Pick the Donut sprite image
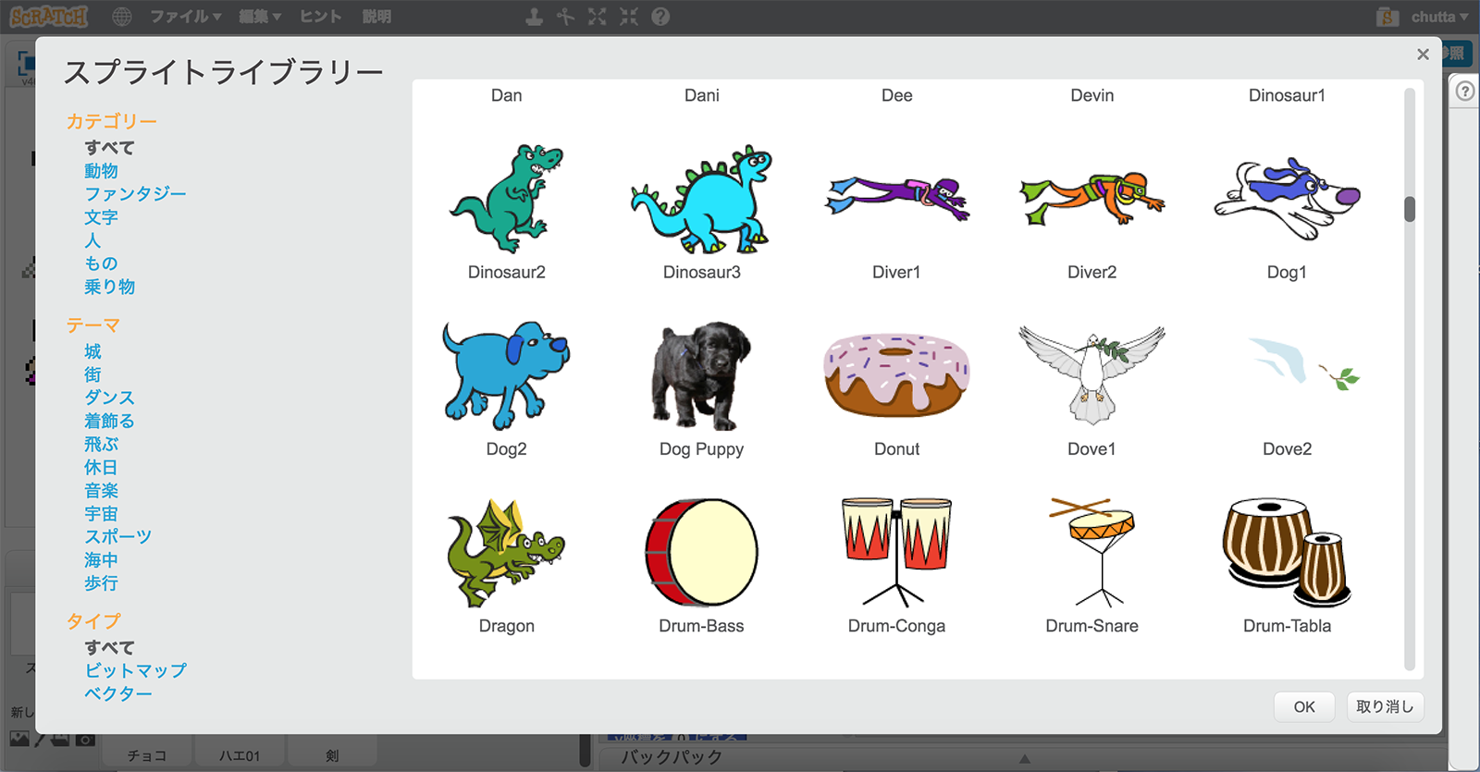1480x772 pixels. [896, 376]
